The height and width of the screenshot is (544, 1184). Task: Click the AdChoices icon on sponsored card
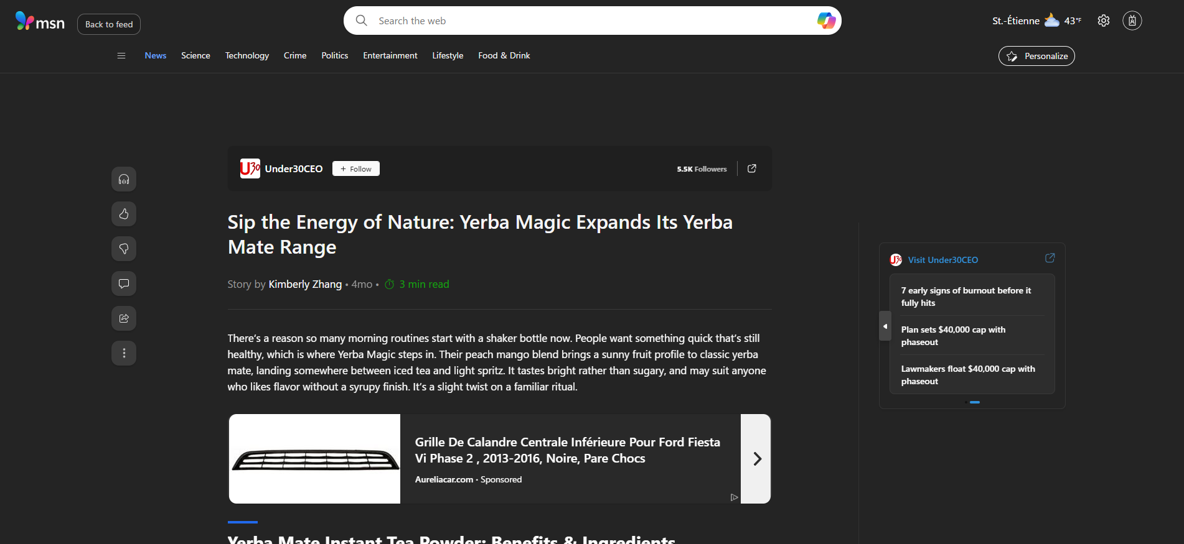(x=734, y=497)
